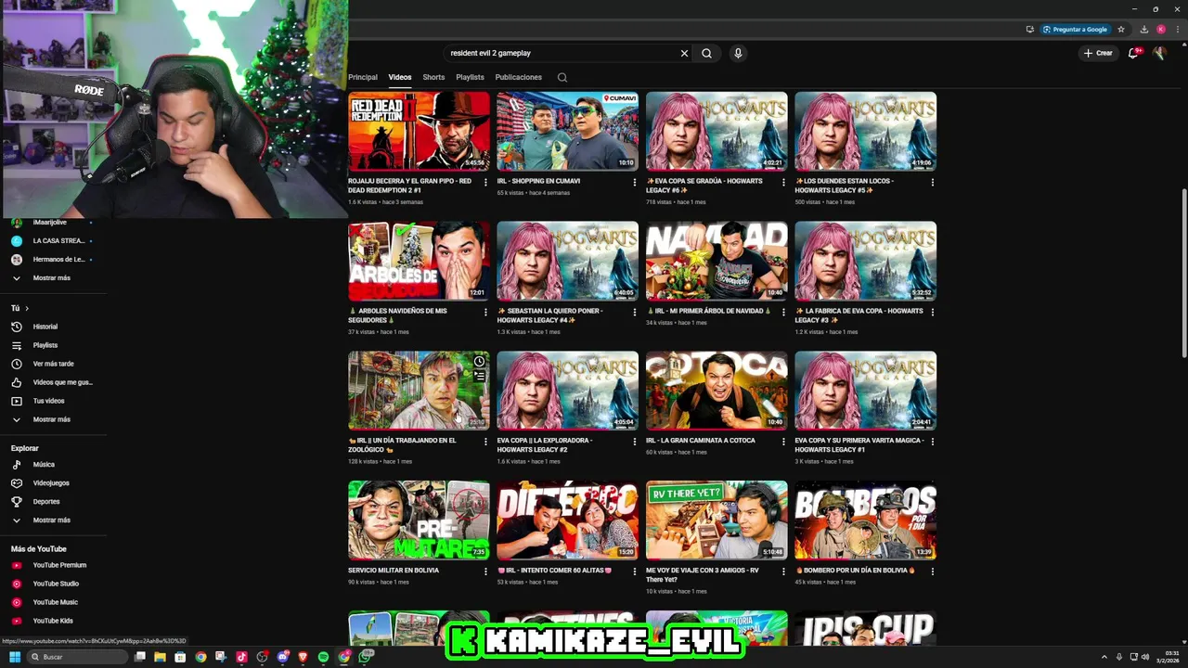Click the magnifying glass search button
Image resolution: width=1188 pixels, height=668 pixels.
(706, 54)
